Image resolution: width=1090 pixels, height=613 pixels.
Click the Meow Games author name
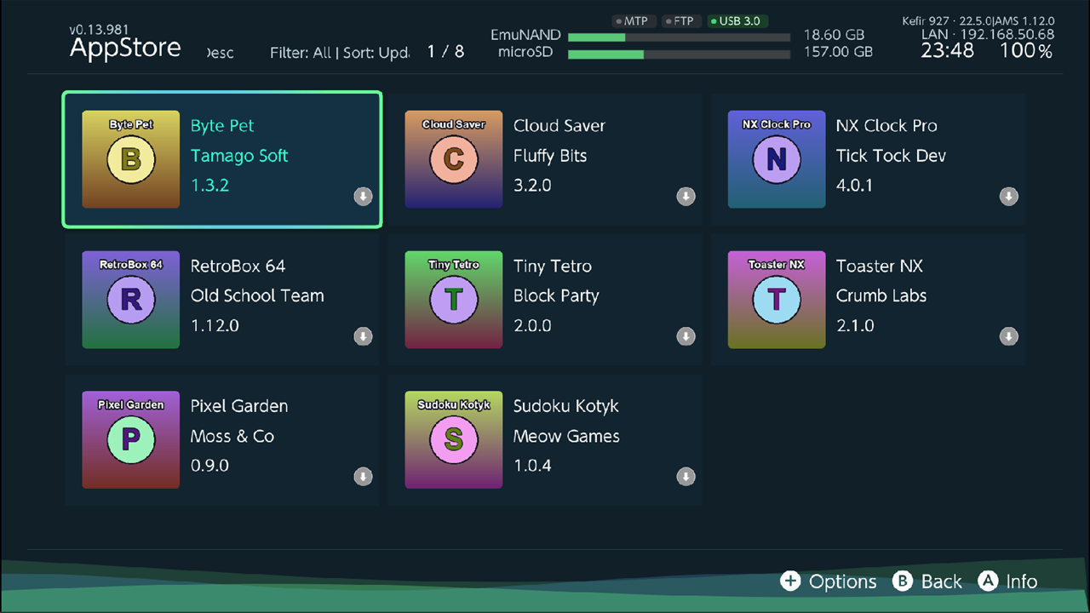pyautogui.click(x=566, y=436)
